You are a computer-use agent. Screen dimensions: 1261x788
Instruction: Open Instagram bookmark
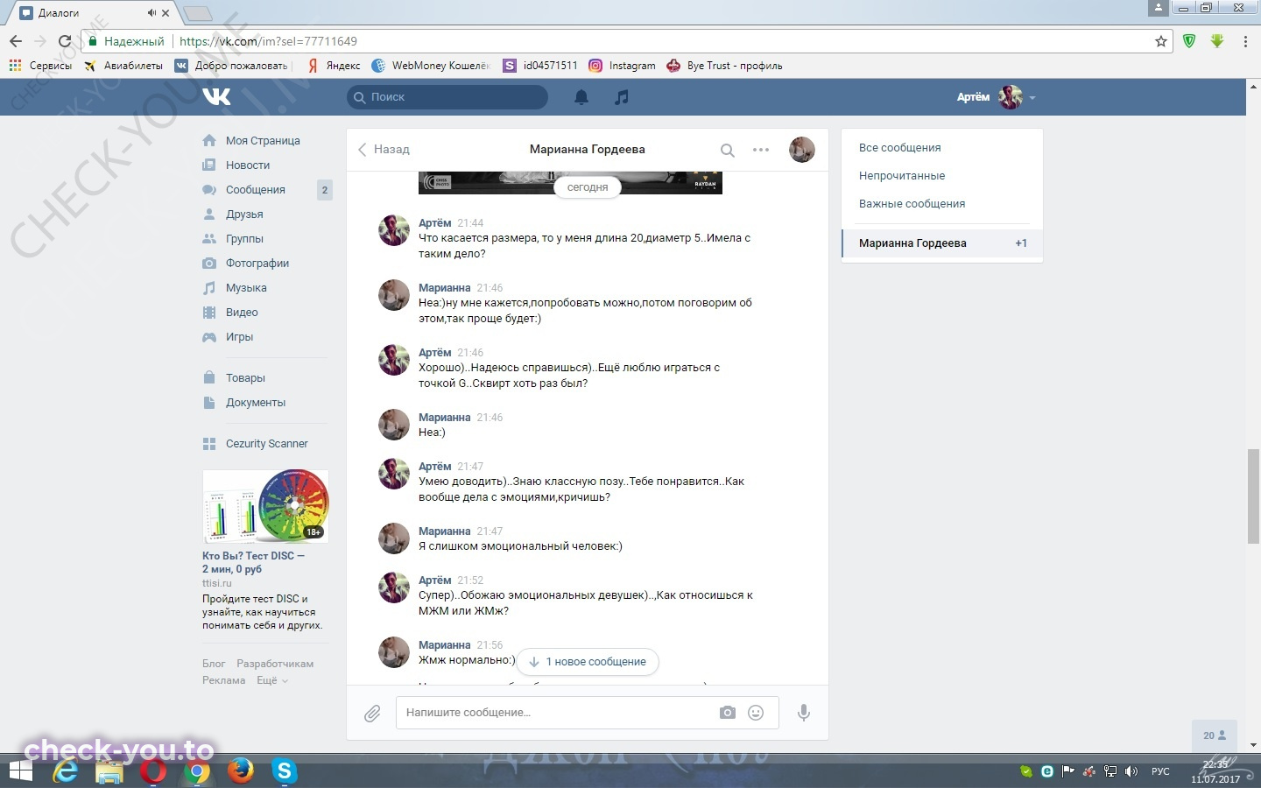(622, 66)
